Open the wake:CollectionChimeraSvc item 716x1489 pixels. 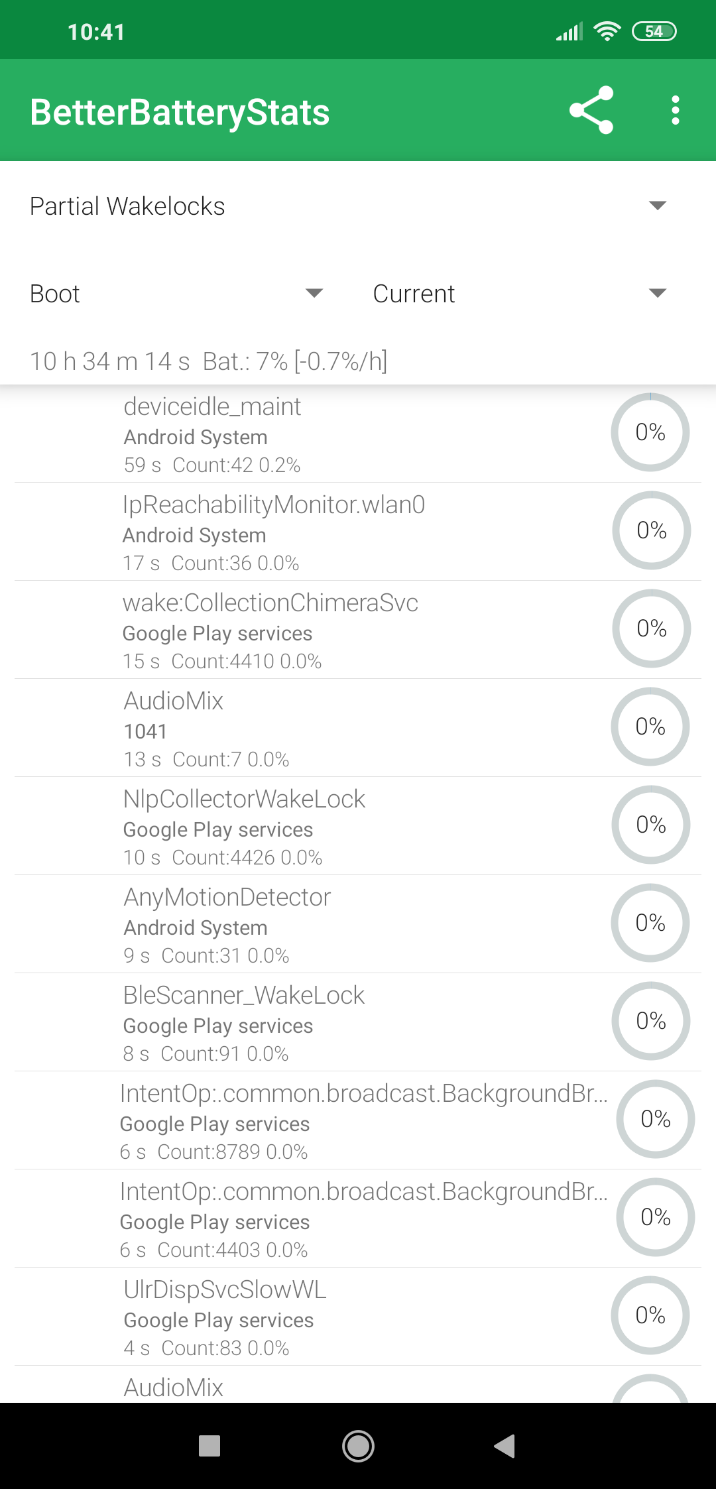[358, 630]
